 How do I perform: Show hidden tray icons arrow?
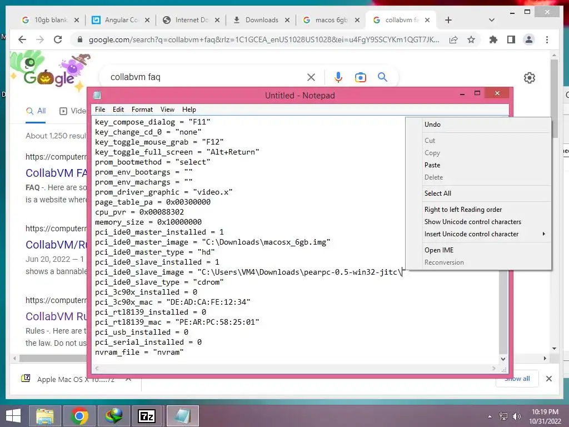click(x=490, y=416)
